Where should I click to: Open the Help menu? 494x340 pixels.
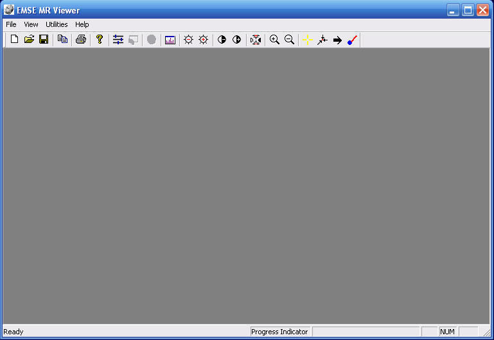pyautogui.click(x=82, y=24)
